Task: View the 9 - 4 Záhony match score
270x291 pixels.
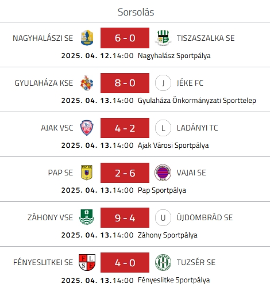Action: pyautogui.click(x=125, y=217)
